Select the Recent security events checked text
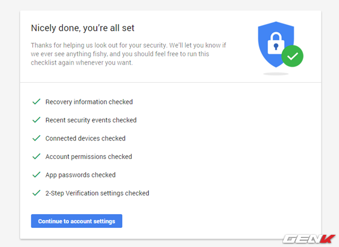 tap(91, 120)
